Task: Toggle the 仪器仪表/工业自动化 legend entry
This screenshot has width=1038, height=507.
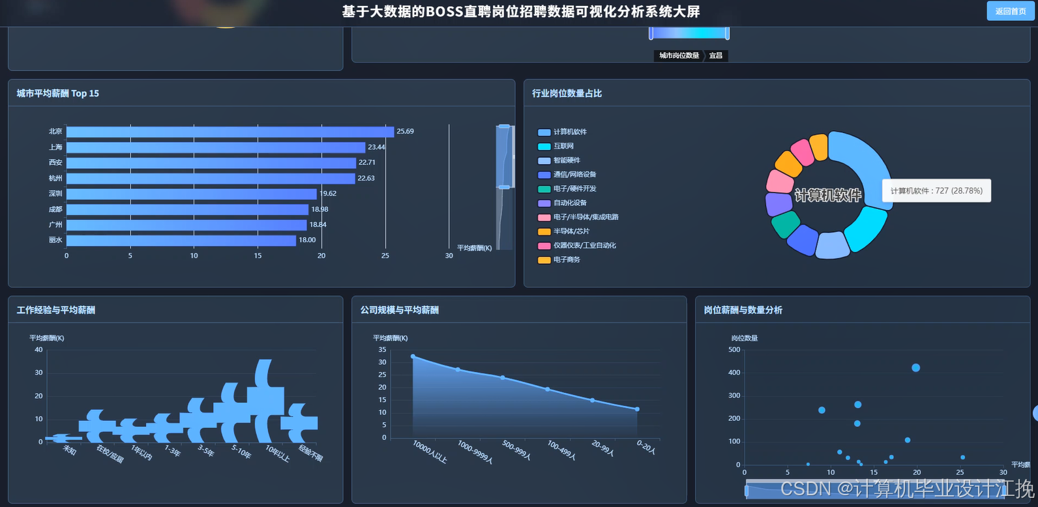Action: (x=576, y=246)
